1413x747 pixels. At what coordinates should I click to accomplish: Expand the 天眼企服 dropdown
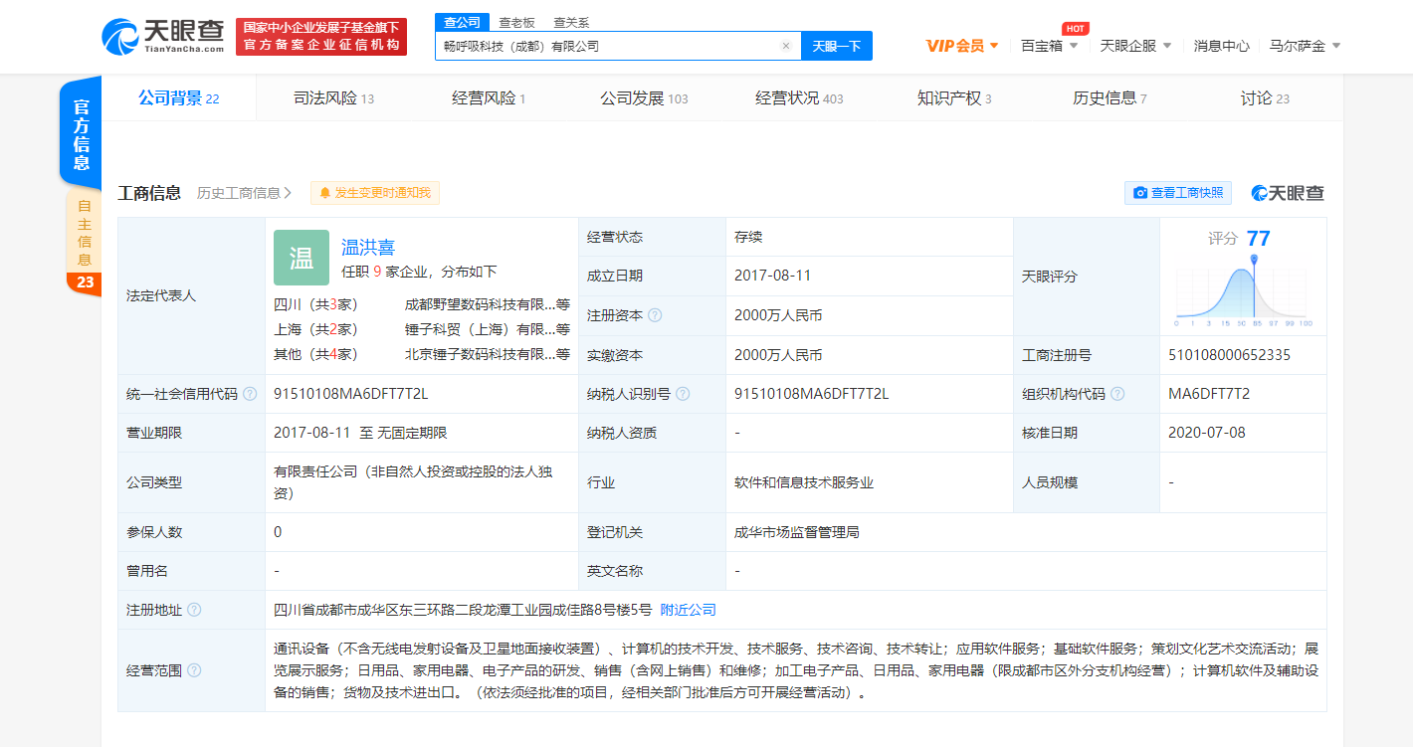1135,46
